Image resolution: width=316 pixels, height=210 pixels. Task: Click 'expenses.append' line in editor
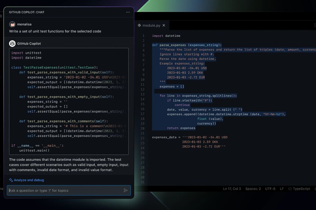point(226,114)
